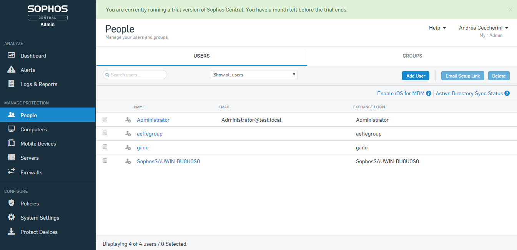Open the Administrator user profile link
Viewport: 517px width, 250px height.
point(153,120)
